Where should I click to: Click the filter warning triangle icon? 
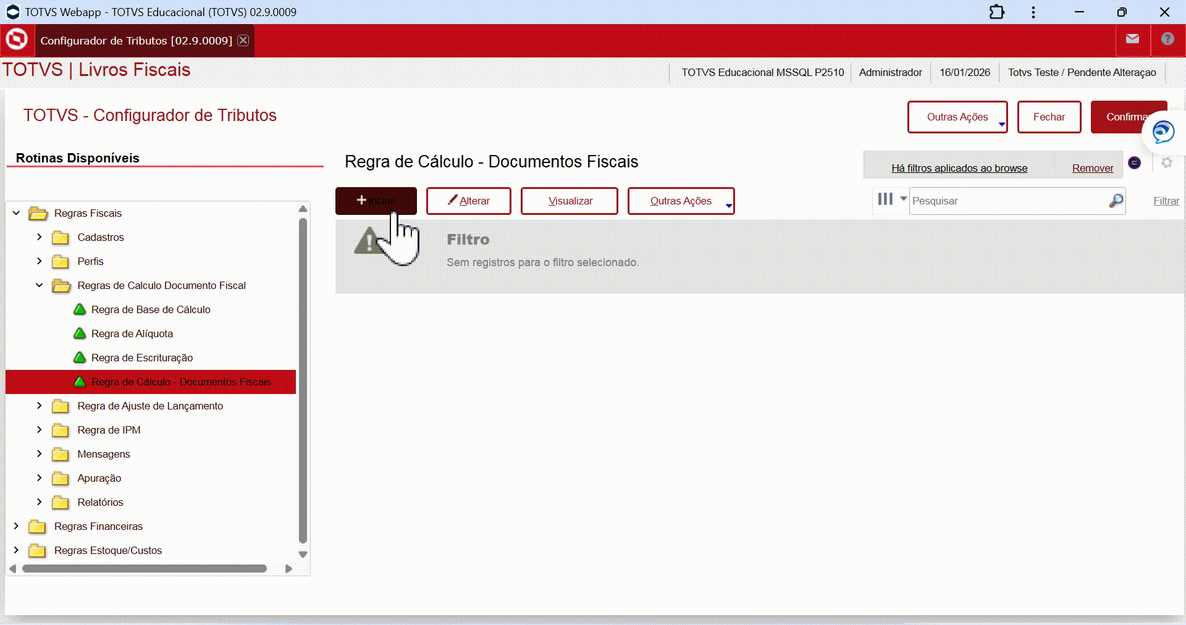click(x=369, y=241)
